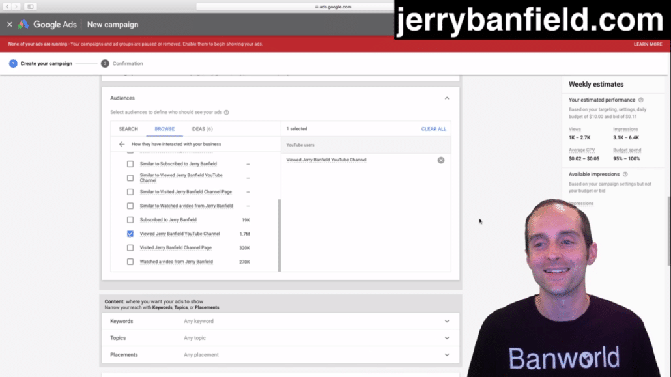Switch to the BROWSE tab
Image resolution: width=671 pixels, height=377 pixels.
point(165,129)
